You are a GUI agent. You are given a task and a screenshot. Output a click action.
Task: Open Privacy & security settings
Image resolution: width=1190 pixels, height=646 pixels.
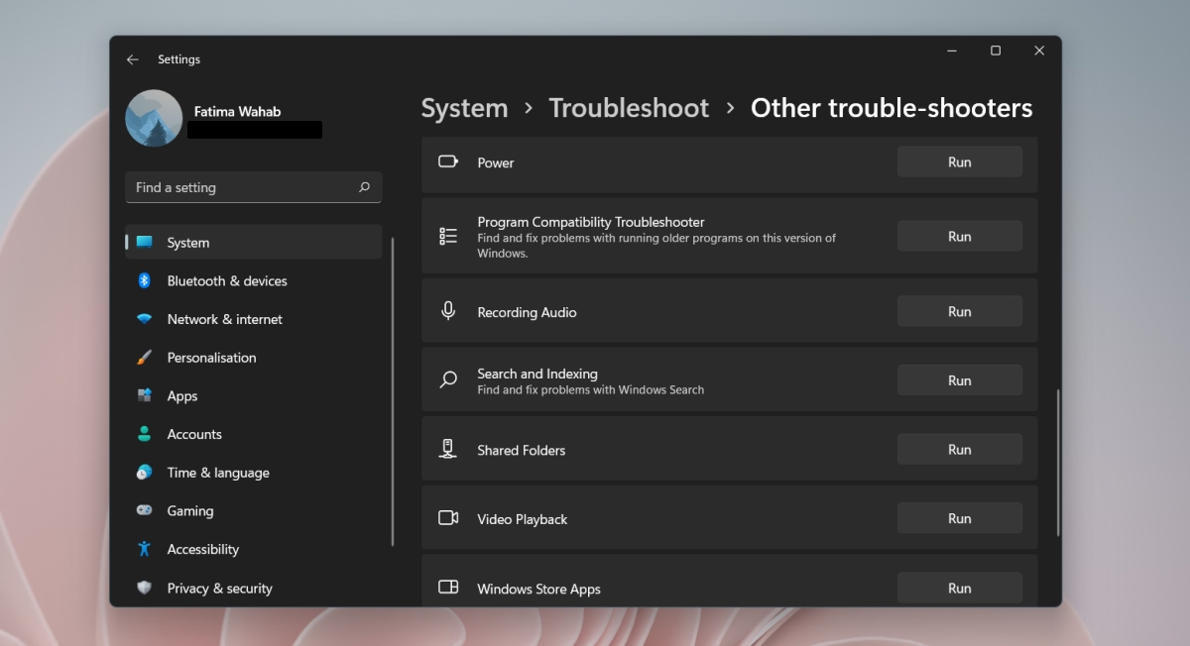(x=253, y=588)
